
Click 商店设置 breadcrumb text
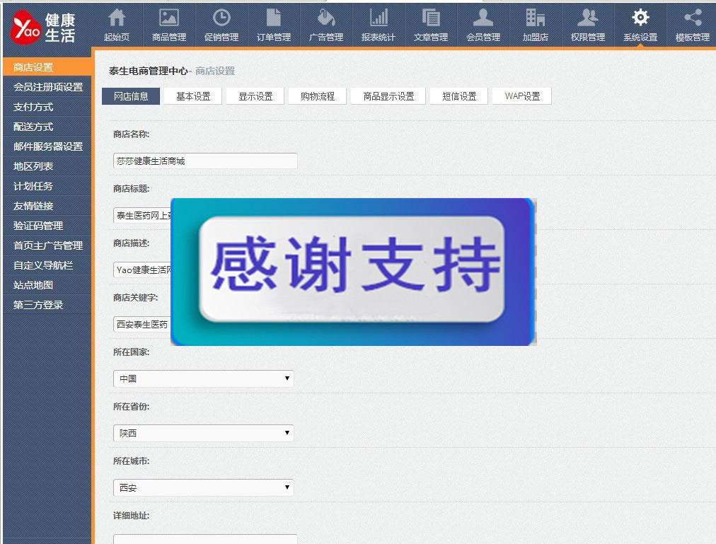[215, 71]
